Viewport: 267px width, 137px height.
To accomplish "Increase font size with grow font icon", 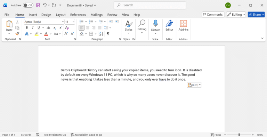I will point(66,34).
